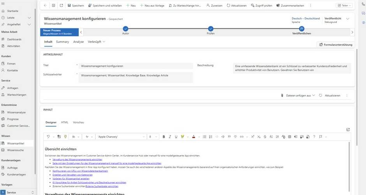366x195 pixels.
Task: Click Neu aus Vorlage
Action: [x=152, y=5]
